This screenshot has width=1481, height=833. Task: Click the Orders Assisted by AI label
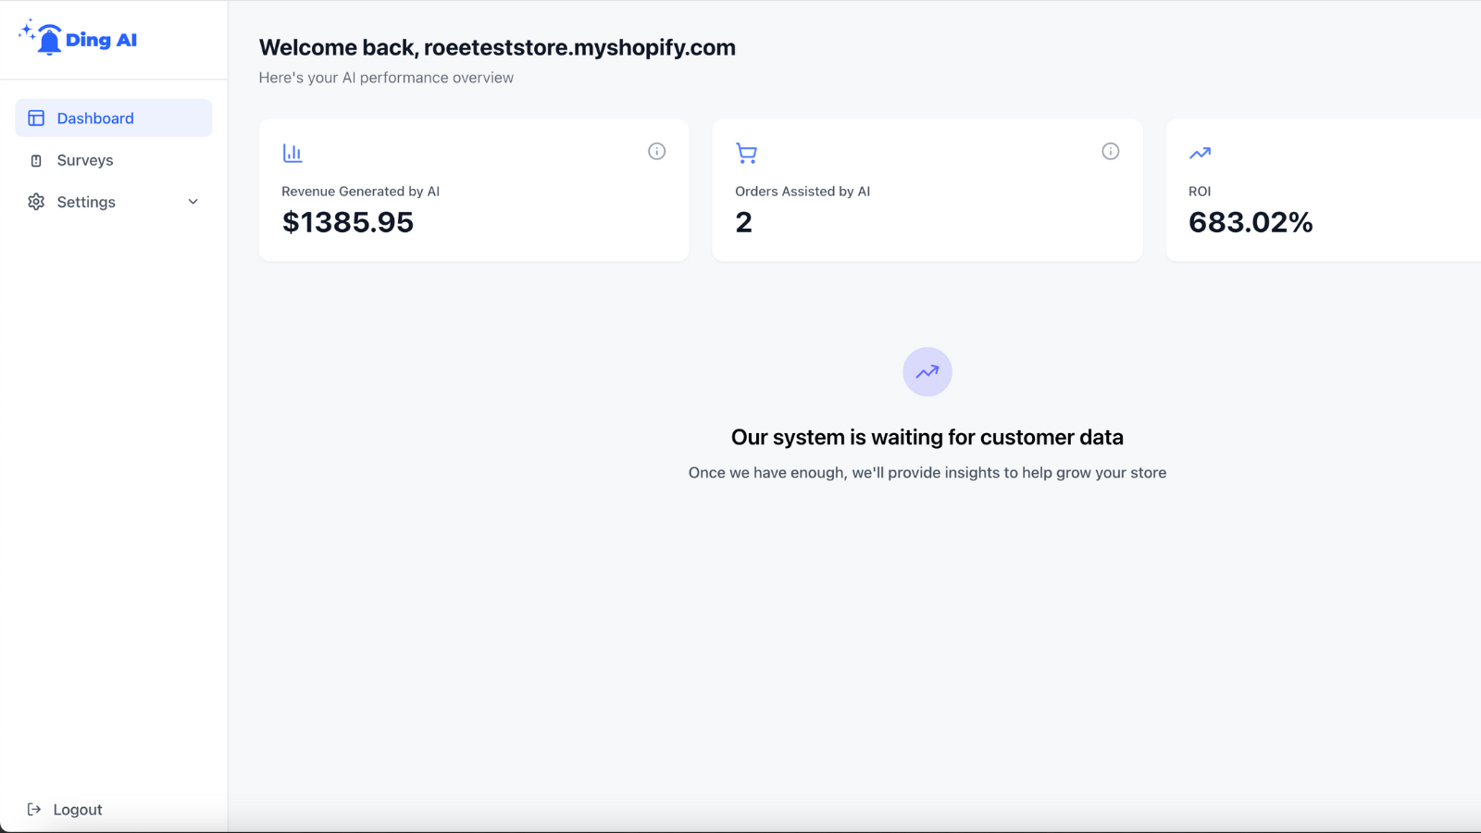tap(803, 192)
